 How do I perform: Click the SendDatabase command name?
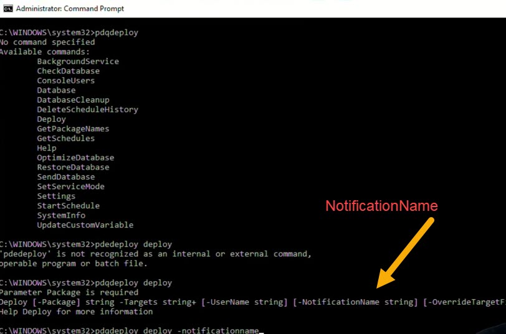[66, 177]
